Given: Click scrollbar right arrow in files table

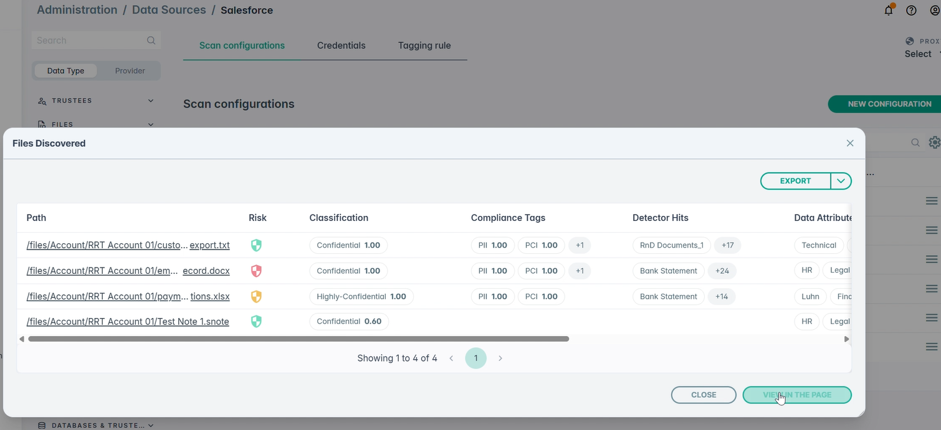Looking at the screenshot, I should [x=846, y=339].
